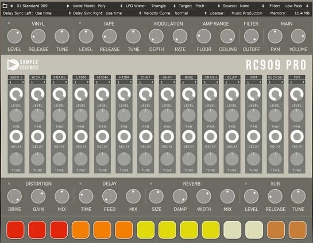
Task: Click the Delay Feed knob
Action: tap(109, 197)
